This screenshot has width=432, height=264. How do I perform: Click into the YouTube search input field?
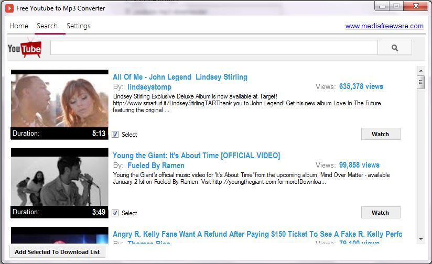(x=214, y=48)
